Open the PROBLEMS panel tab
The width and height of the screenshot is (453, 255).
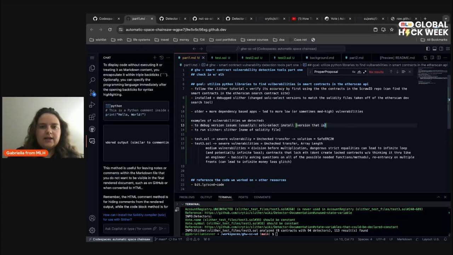[187, 197]
